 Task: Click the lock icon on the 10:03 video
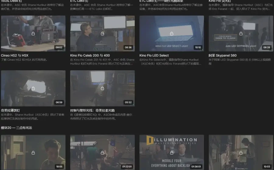241,153
